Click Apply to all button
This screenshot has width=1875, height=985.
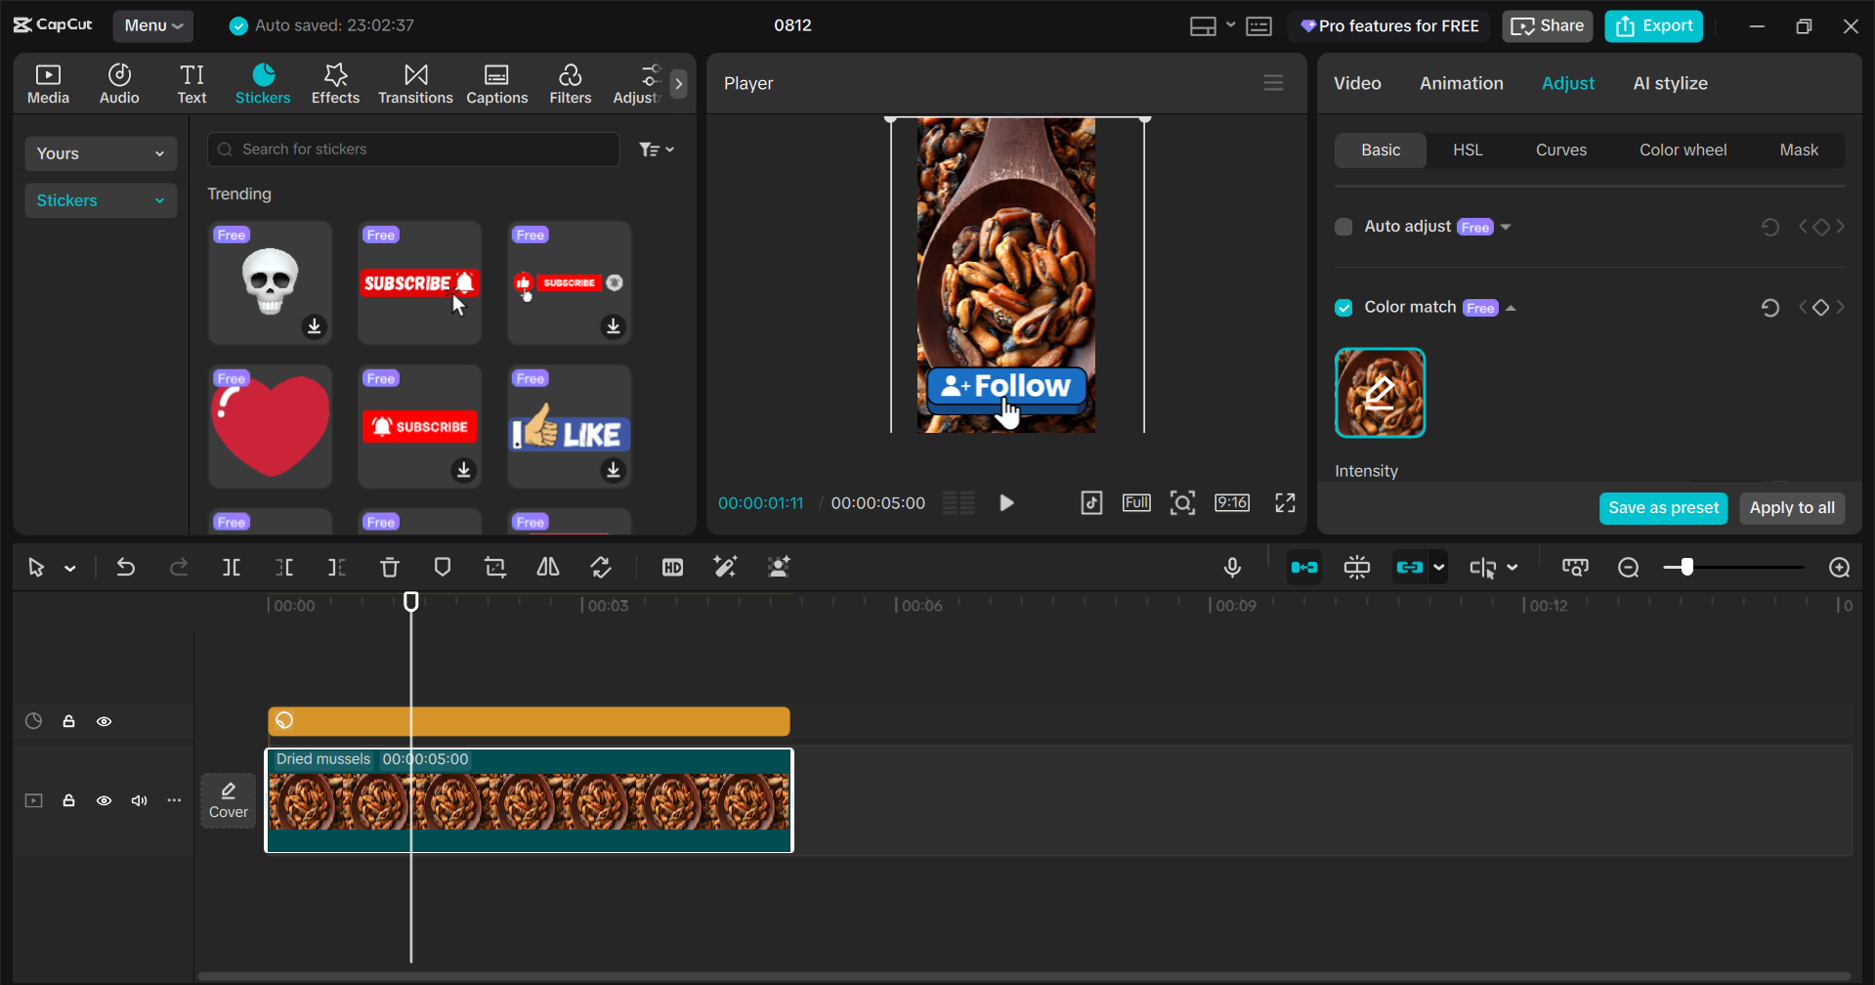tap(1791, 508)
